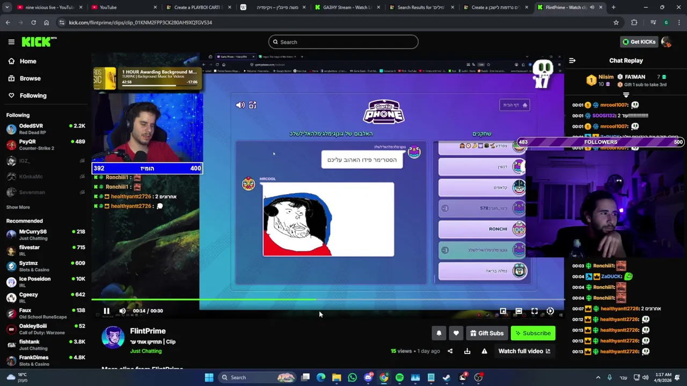The height and width of the screenshot is (386, 687).
Task: Switch to Create a PLAYBOI CARTI tab
Action: pos(198,8)
